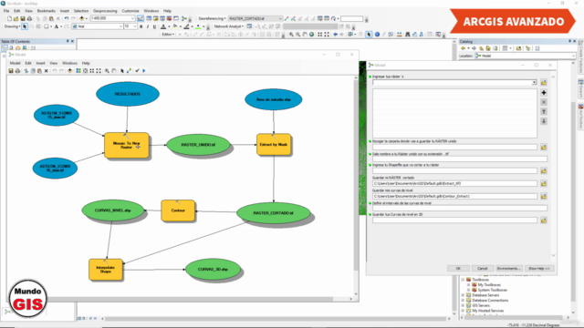
Task: Select the Identify tool
Action: pyautogui.click(x=377, y=35)
